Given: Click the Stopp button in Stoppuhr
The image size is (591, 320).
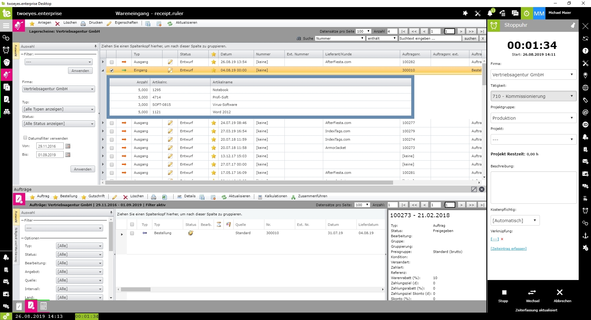Looking at the screenshot, I should [x=504, y=296].
